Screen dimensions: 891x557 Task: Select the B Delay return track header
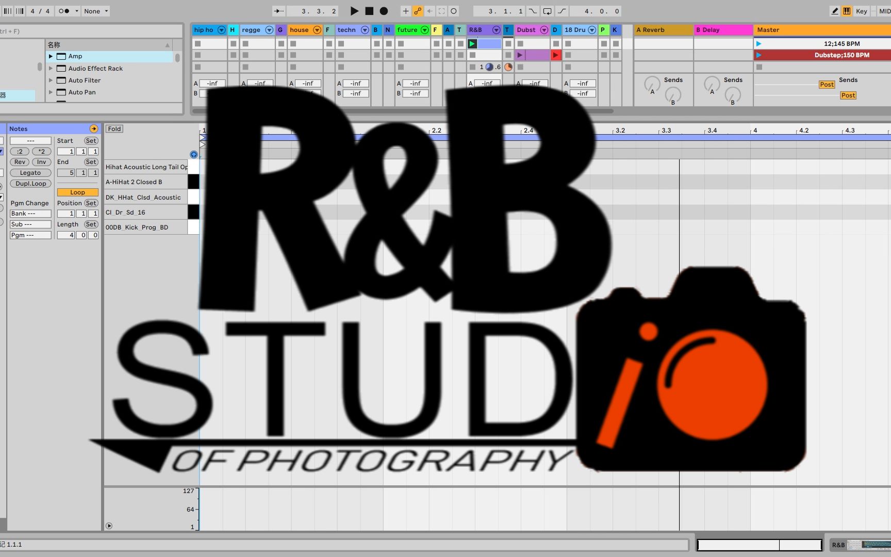coord(723,30)
